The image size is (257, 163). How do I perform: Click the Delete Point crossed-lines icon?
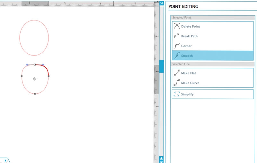pyautogui.click(x=177, y=26)
